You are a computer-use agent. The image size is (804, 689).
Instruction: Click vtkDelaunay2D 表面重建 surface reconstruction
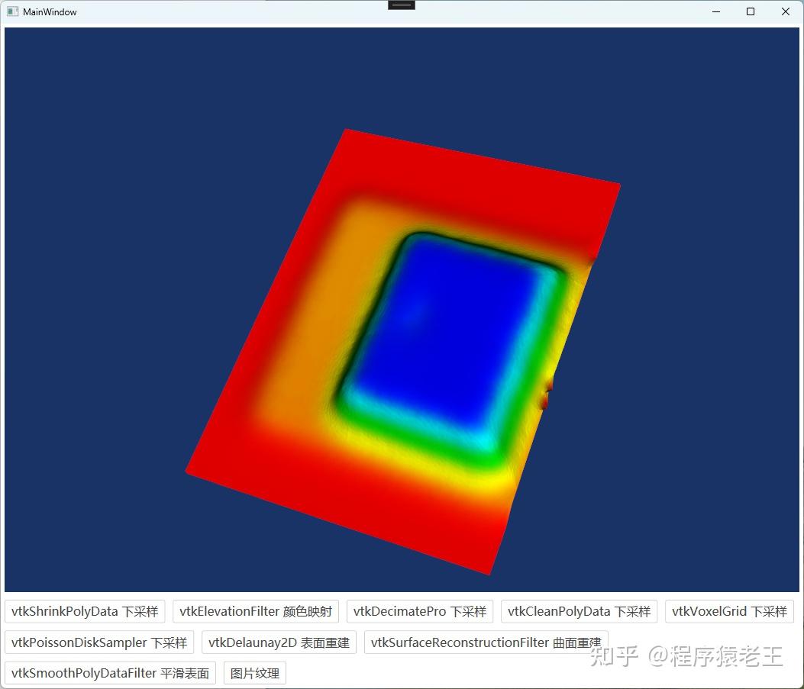click(x=279, y=642)
